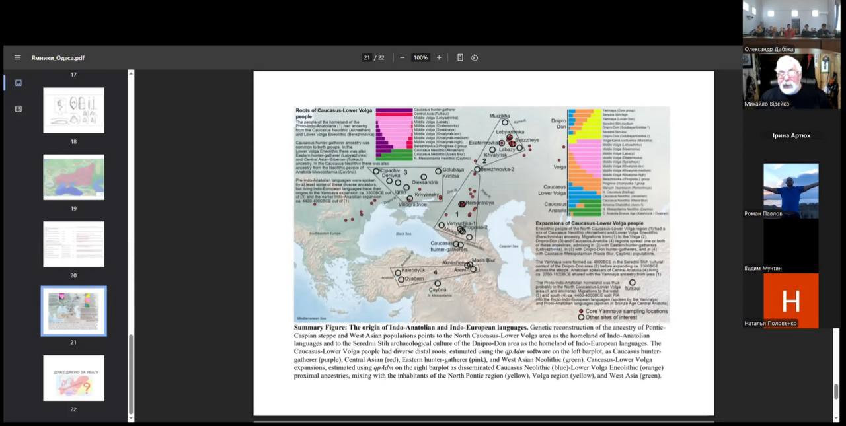Click the fit to page icon

460,57
